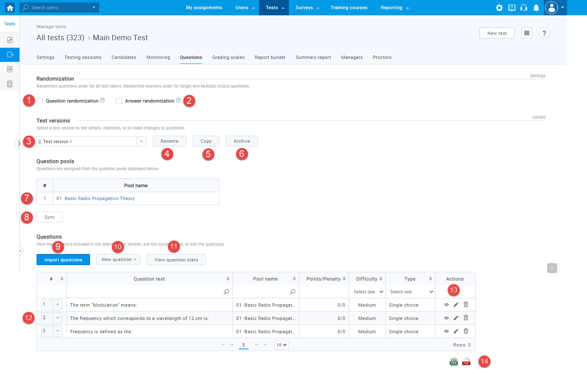Open the settings gear icon
The height and width of the screenshot is (383, 587).
coord(499,8)
